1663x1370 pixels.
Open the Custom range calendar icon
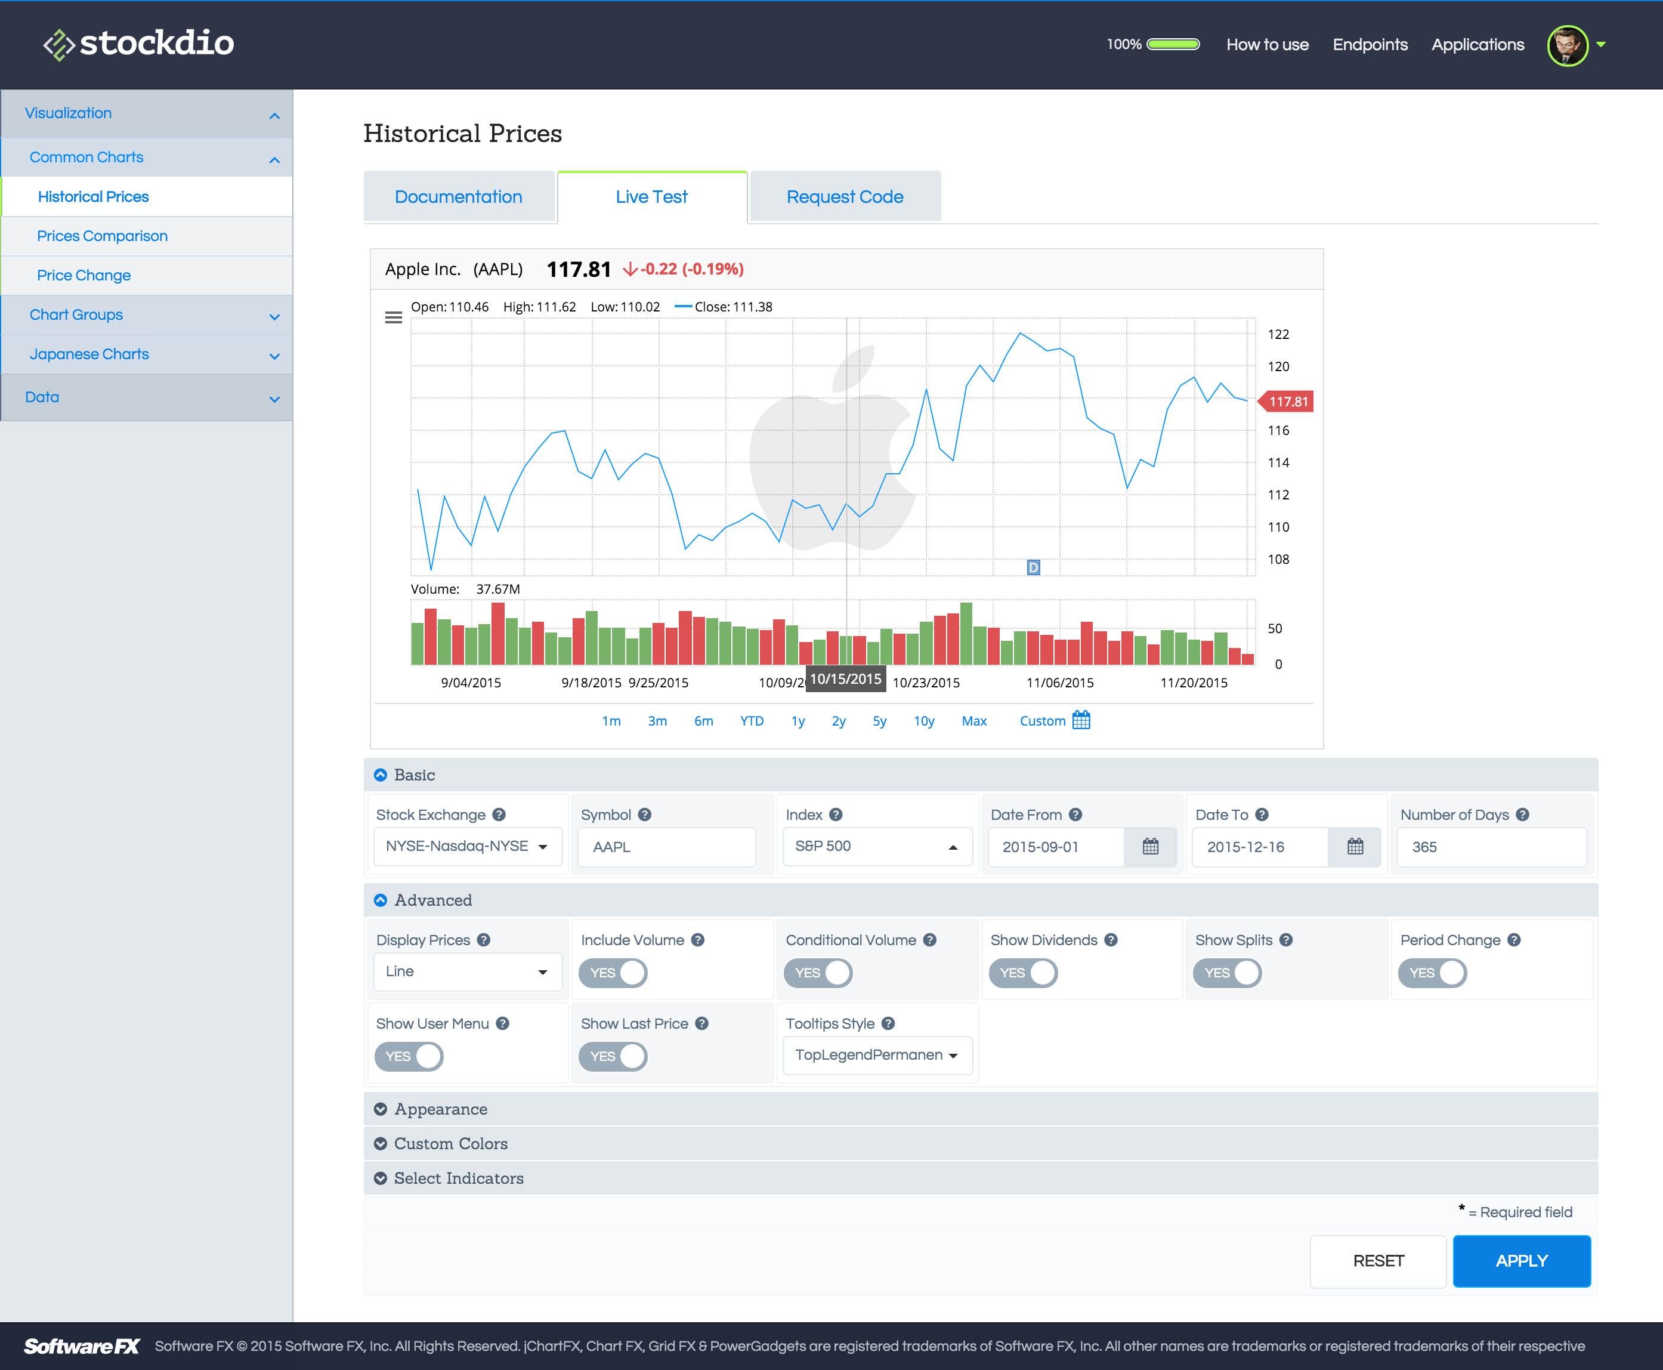click(1081, 720)
